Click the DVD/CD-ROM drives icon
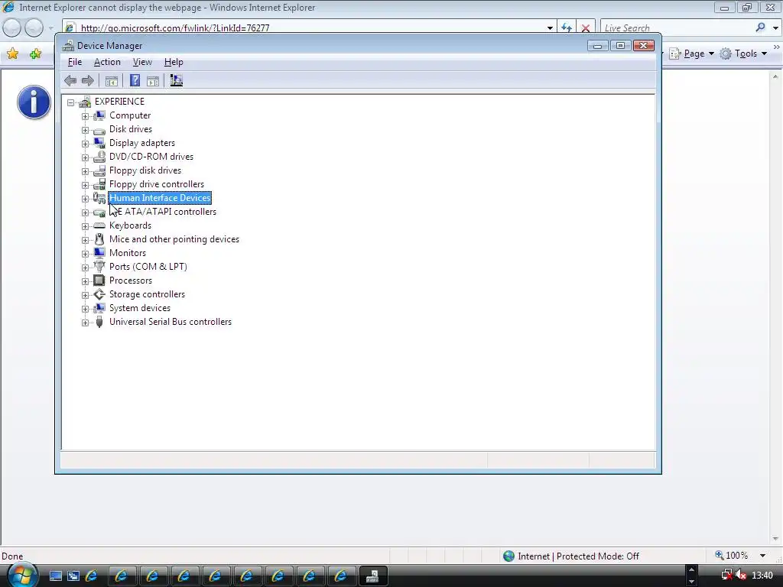The image size is (783, 587). coord(99,157)
